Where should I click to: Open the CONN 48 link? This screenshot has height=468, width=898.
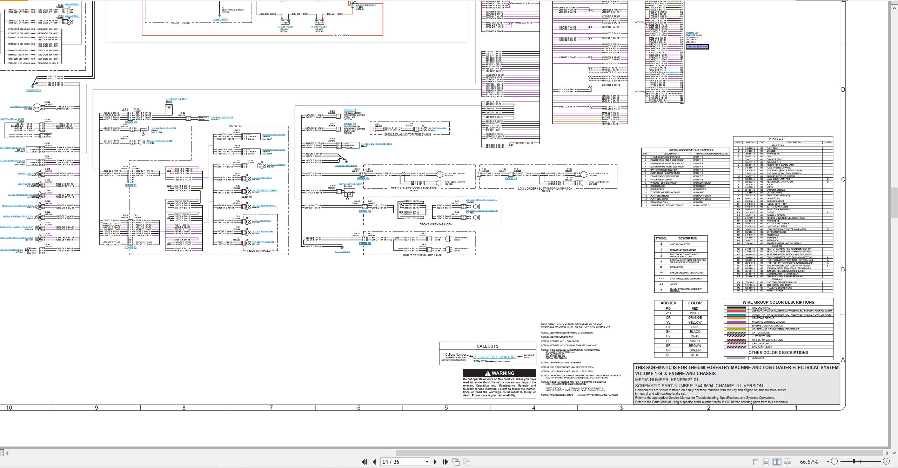tap(365, 243)
